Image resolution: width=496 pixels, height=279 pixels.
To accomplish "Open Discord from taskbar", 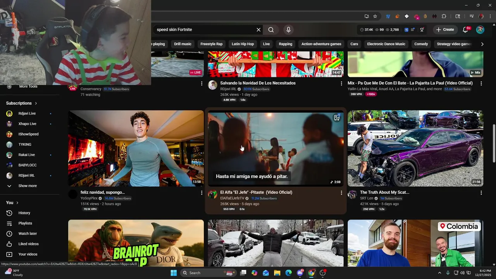I will click(x=300, y=273).
